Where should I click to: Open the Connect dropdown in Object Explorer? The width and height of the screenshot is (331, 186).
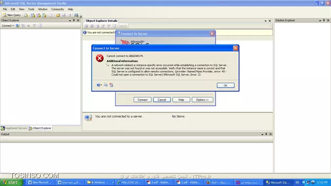pyautogui.click(x=8, y=26)
